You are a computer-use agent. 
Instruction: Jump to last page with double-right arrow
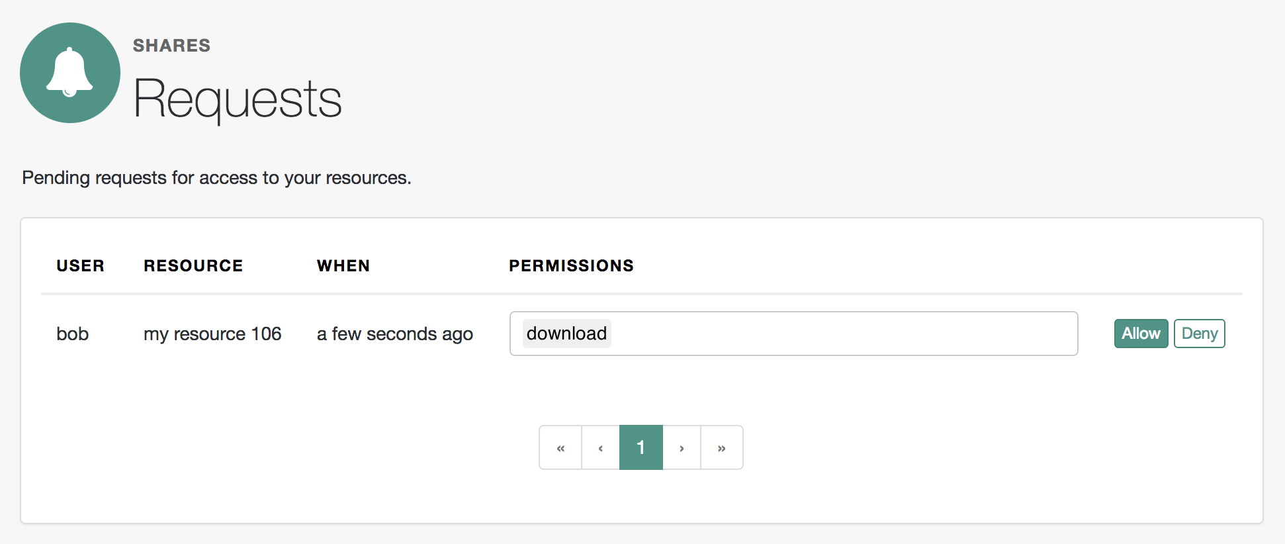coord(721,447)
